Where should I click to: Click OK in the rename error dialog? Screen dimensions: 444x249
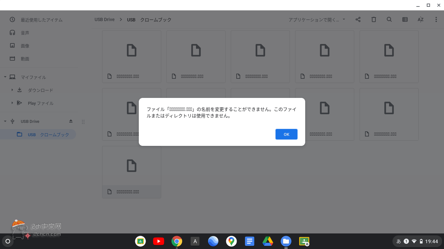click(286, 134)
